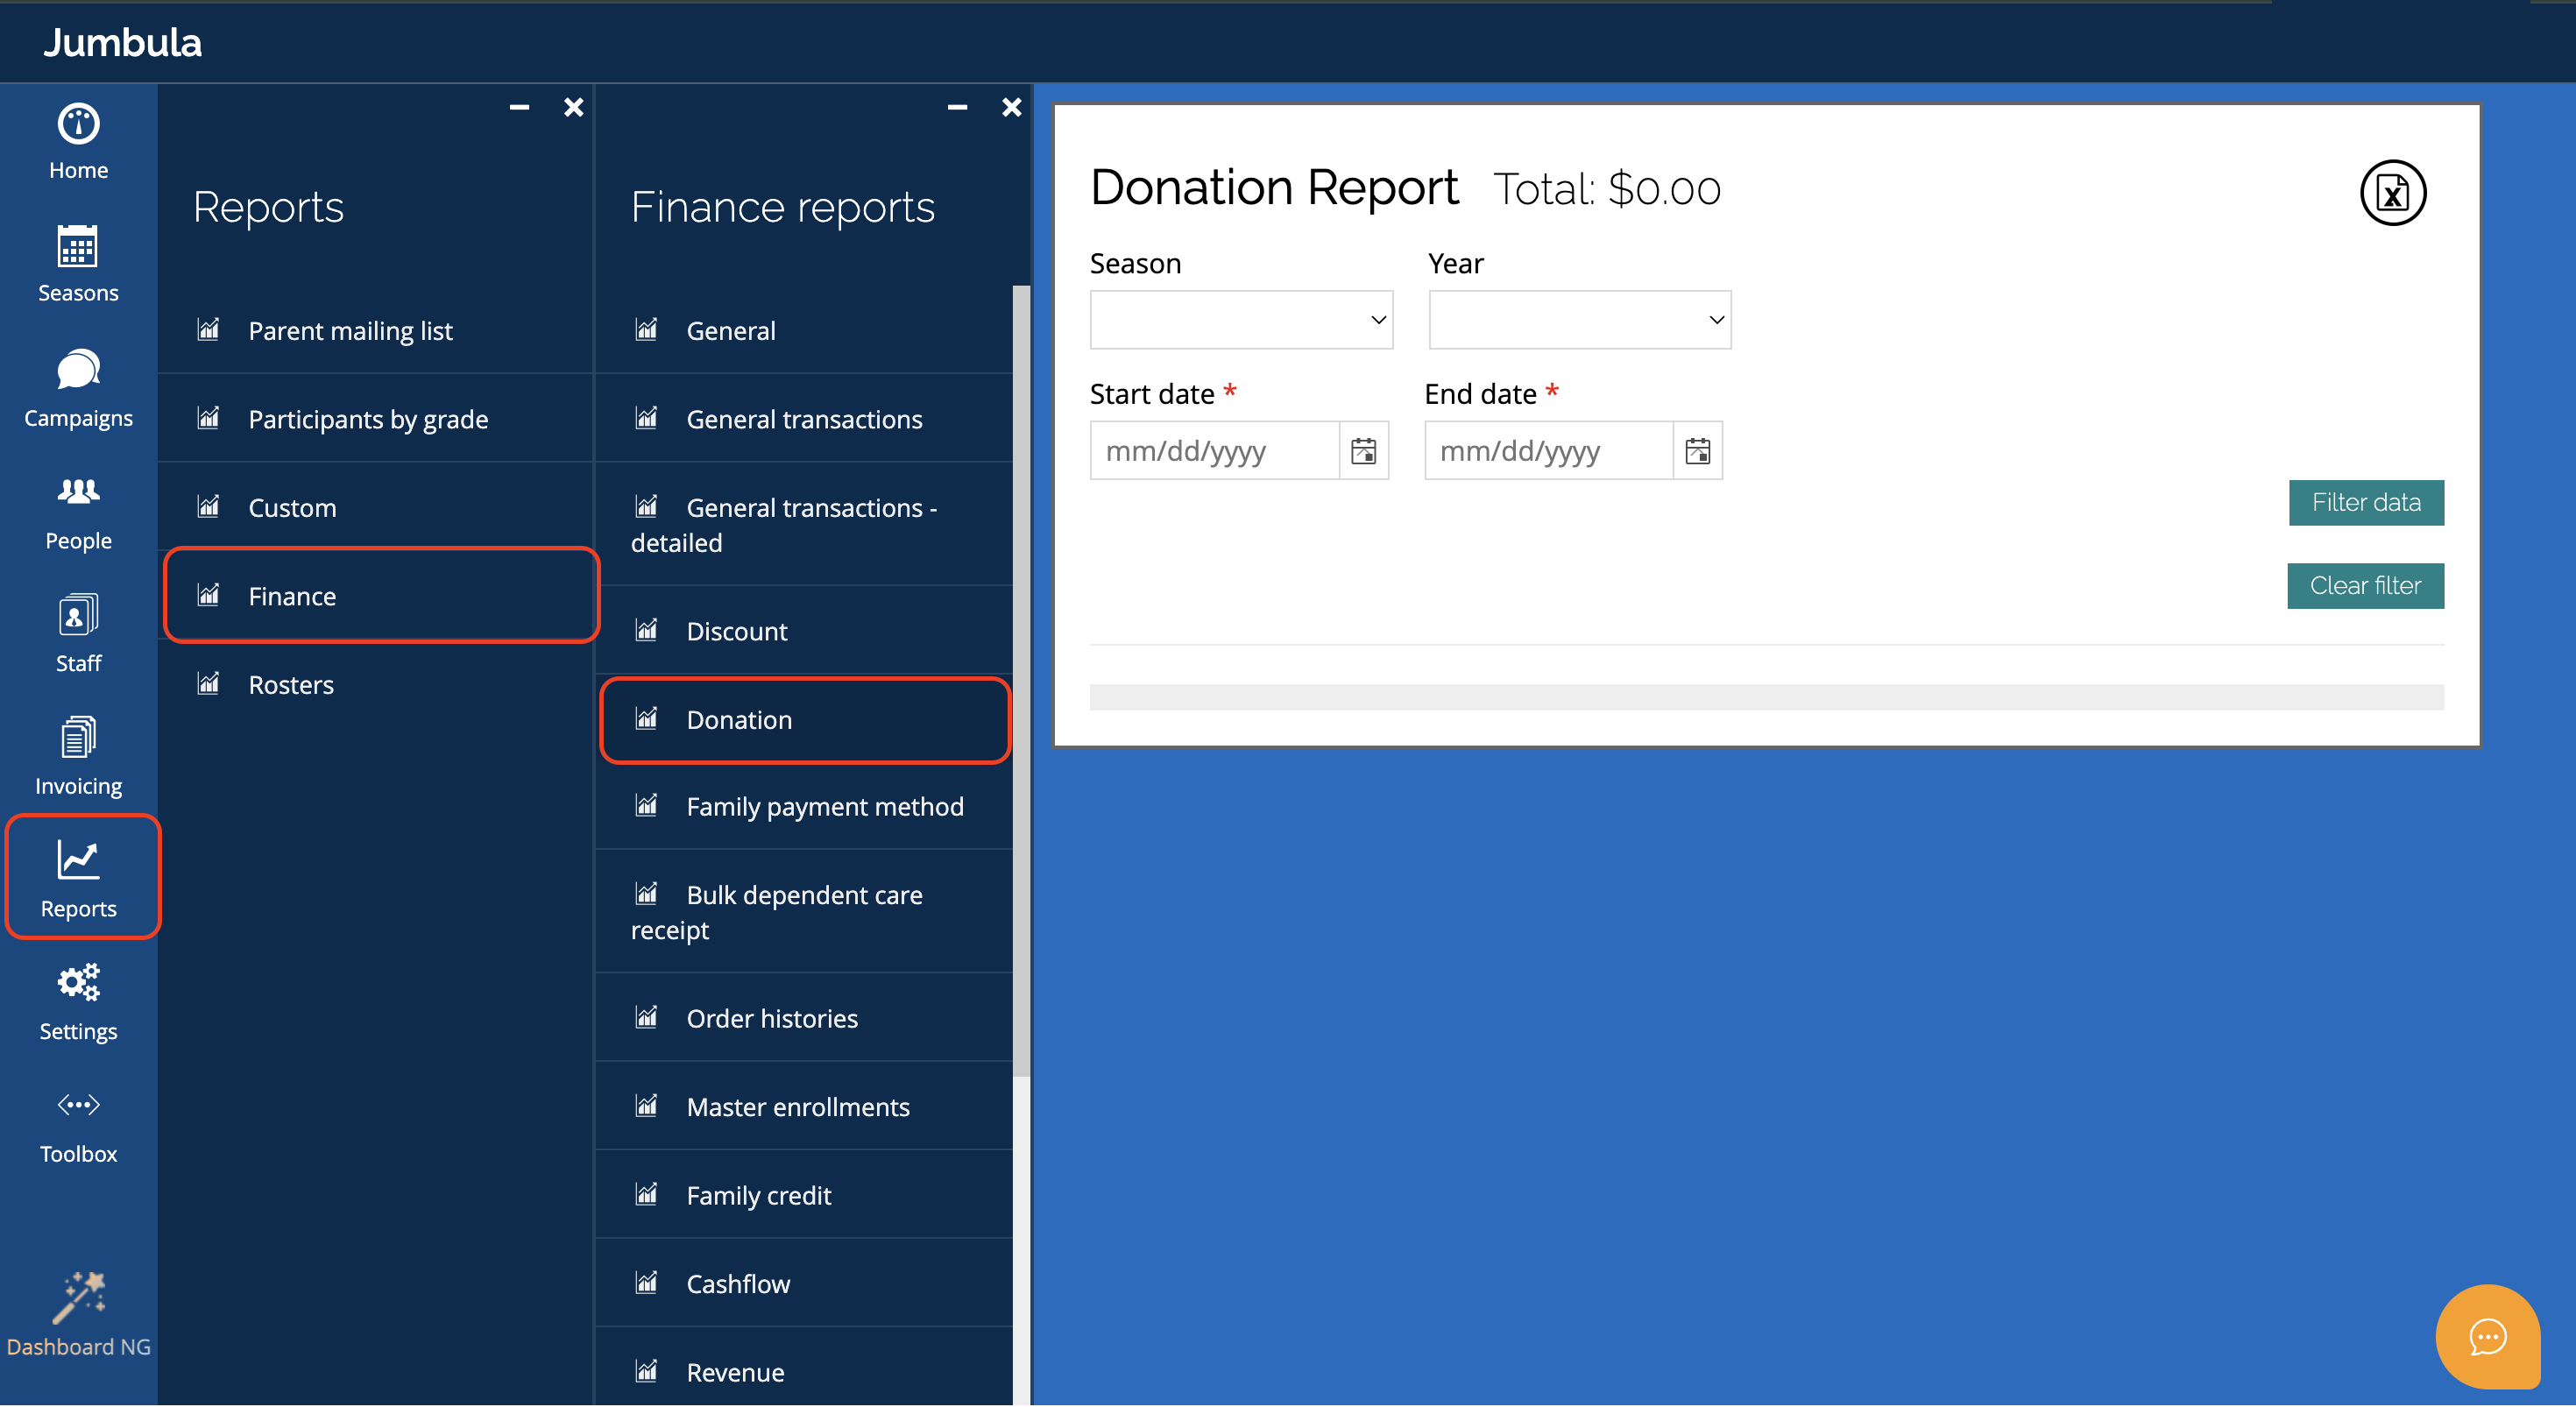Open the Rosters reports item

290,684
